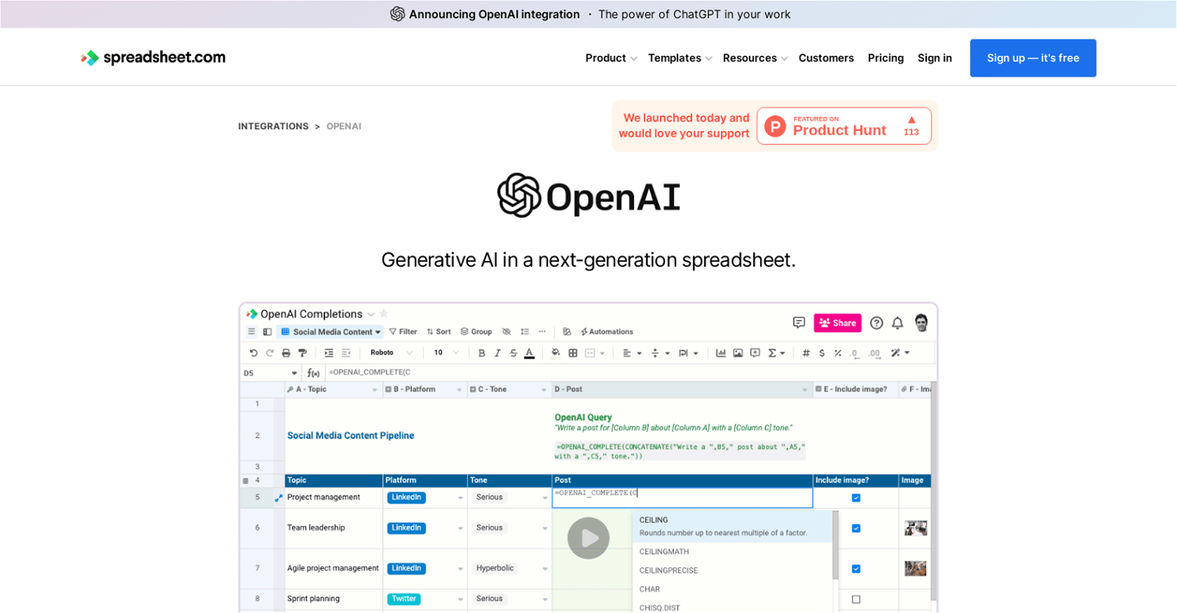Click the text color A swatch
The width and height of the screenshot is (1177, 613).
point(529,353)
